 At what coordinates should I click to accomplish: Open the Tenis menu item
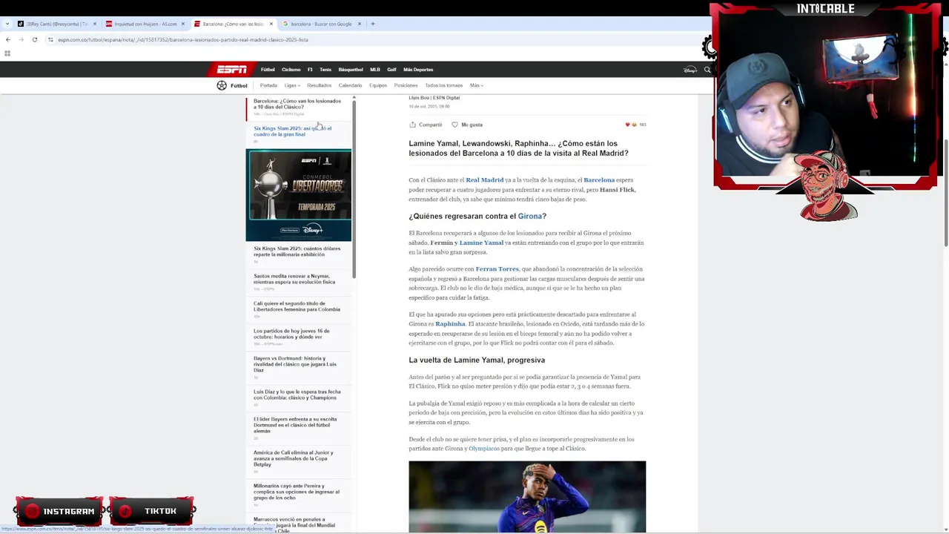[325, 70]
